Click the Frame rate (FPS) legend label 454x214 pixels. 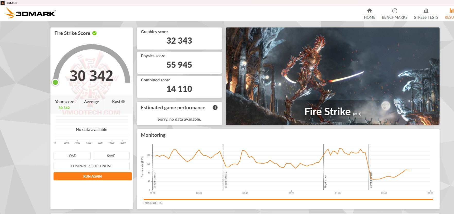point(153,203)
